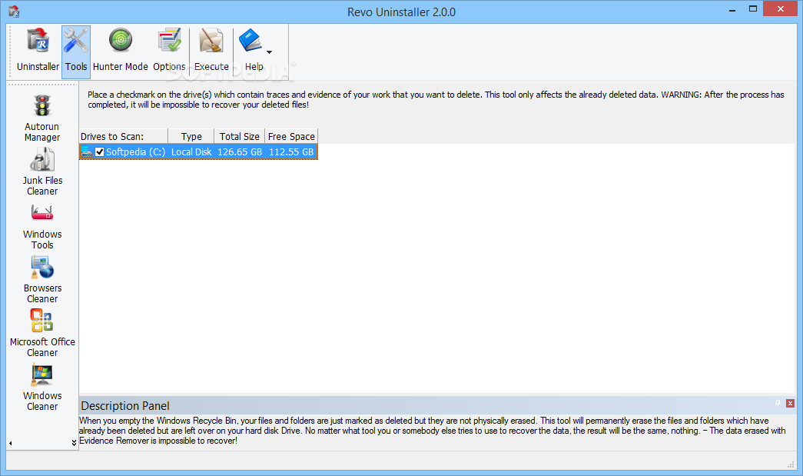Select Microsoft Office Cleaner
The height and width of the screenshot is (476, 803).
42,333
